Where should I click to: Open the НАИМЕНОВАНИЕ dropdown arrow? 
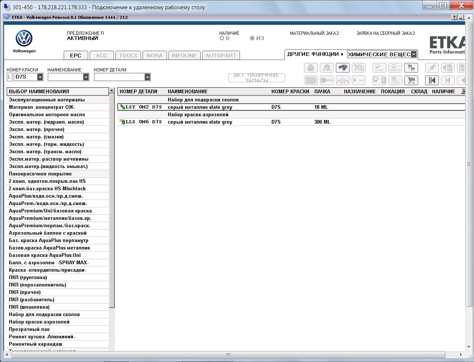pos(86,77)
